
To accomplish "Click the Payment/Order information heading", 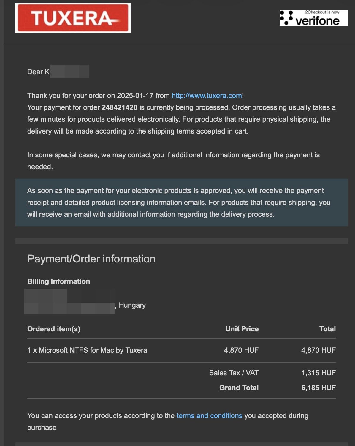I will point(91,259).
